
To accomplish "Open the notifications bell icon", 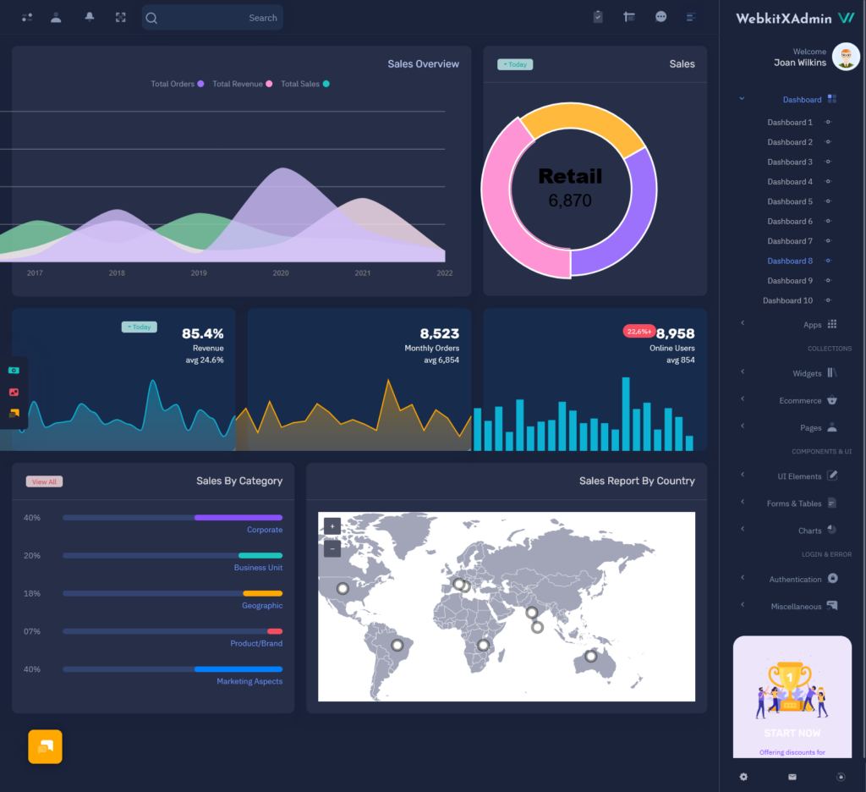I will point(89,17).
